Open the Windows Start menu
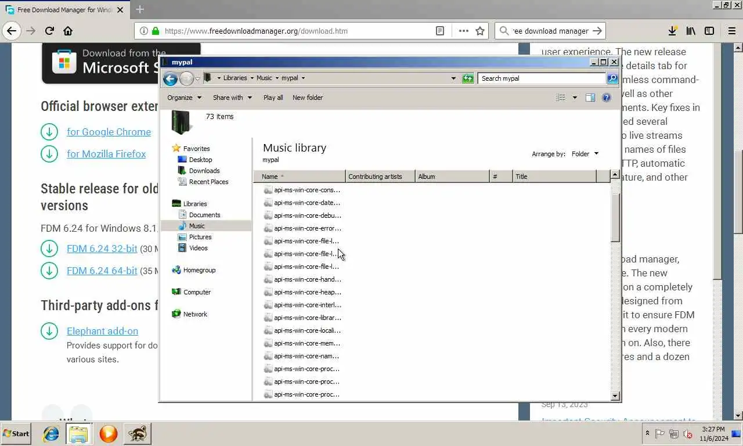The width and height of the screenshot is (743, 446). (16, 434)
